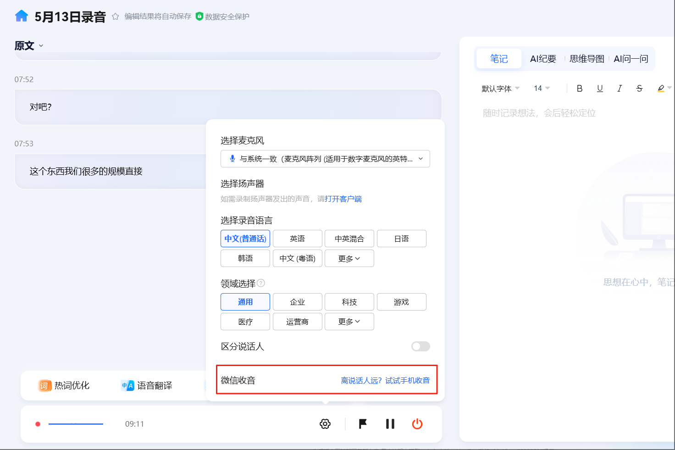Switch to the AI纪要 tab

[543, 59]
